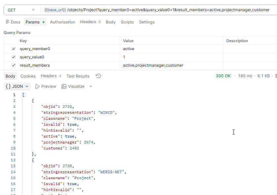The image size is (277, 195).
Task: Open the Settings tab
Action: click(x=147, y=22)
